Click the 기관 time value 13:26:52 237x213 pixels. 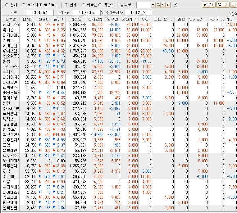click(39, 13)
